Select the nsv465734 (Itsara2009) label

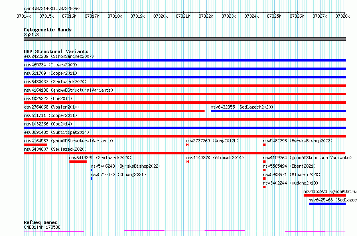51,65
